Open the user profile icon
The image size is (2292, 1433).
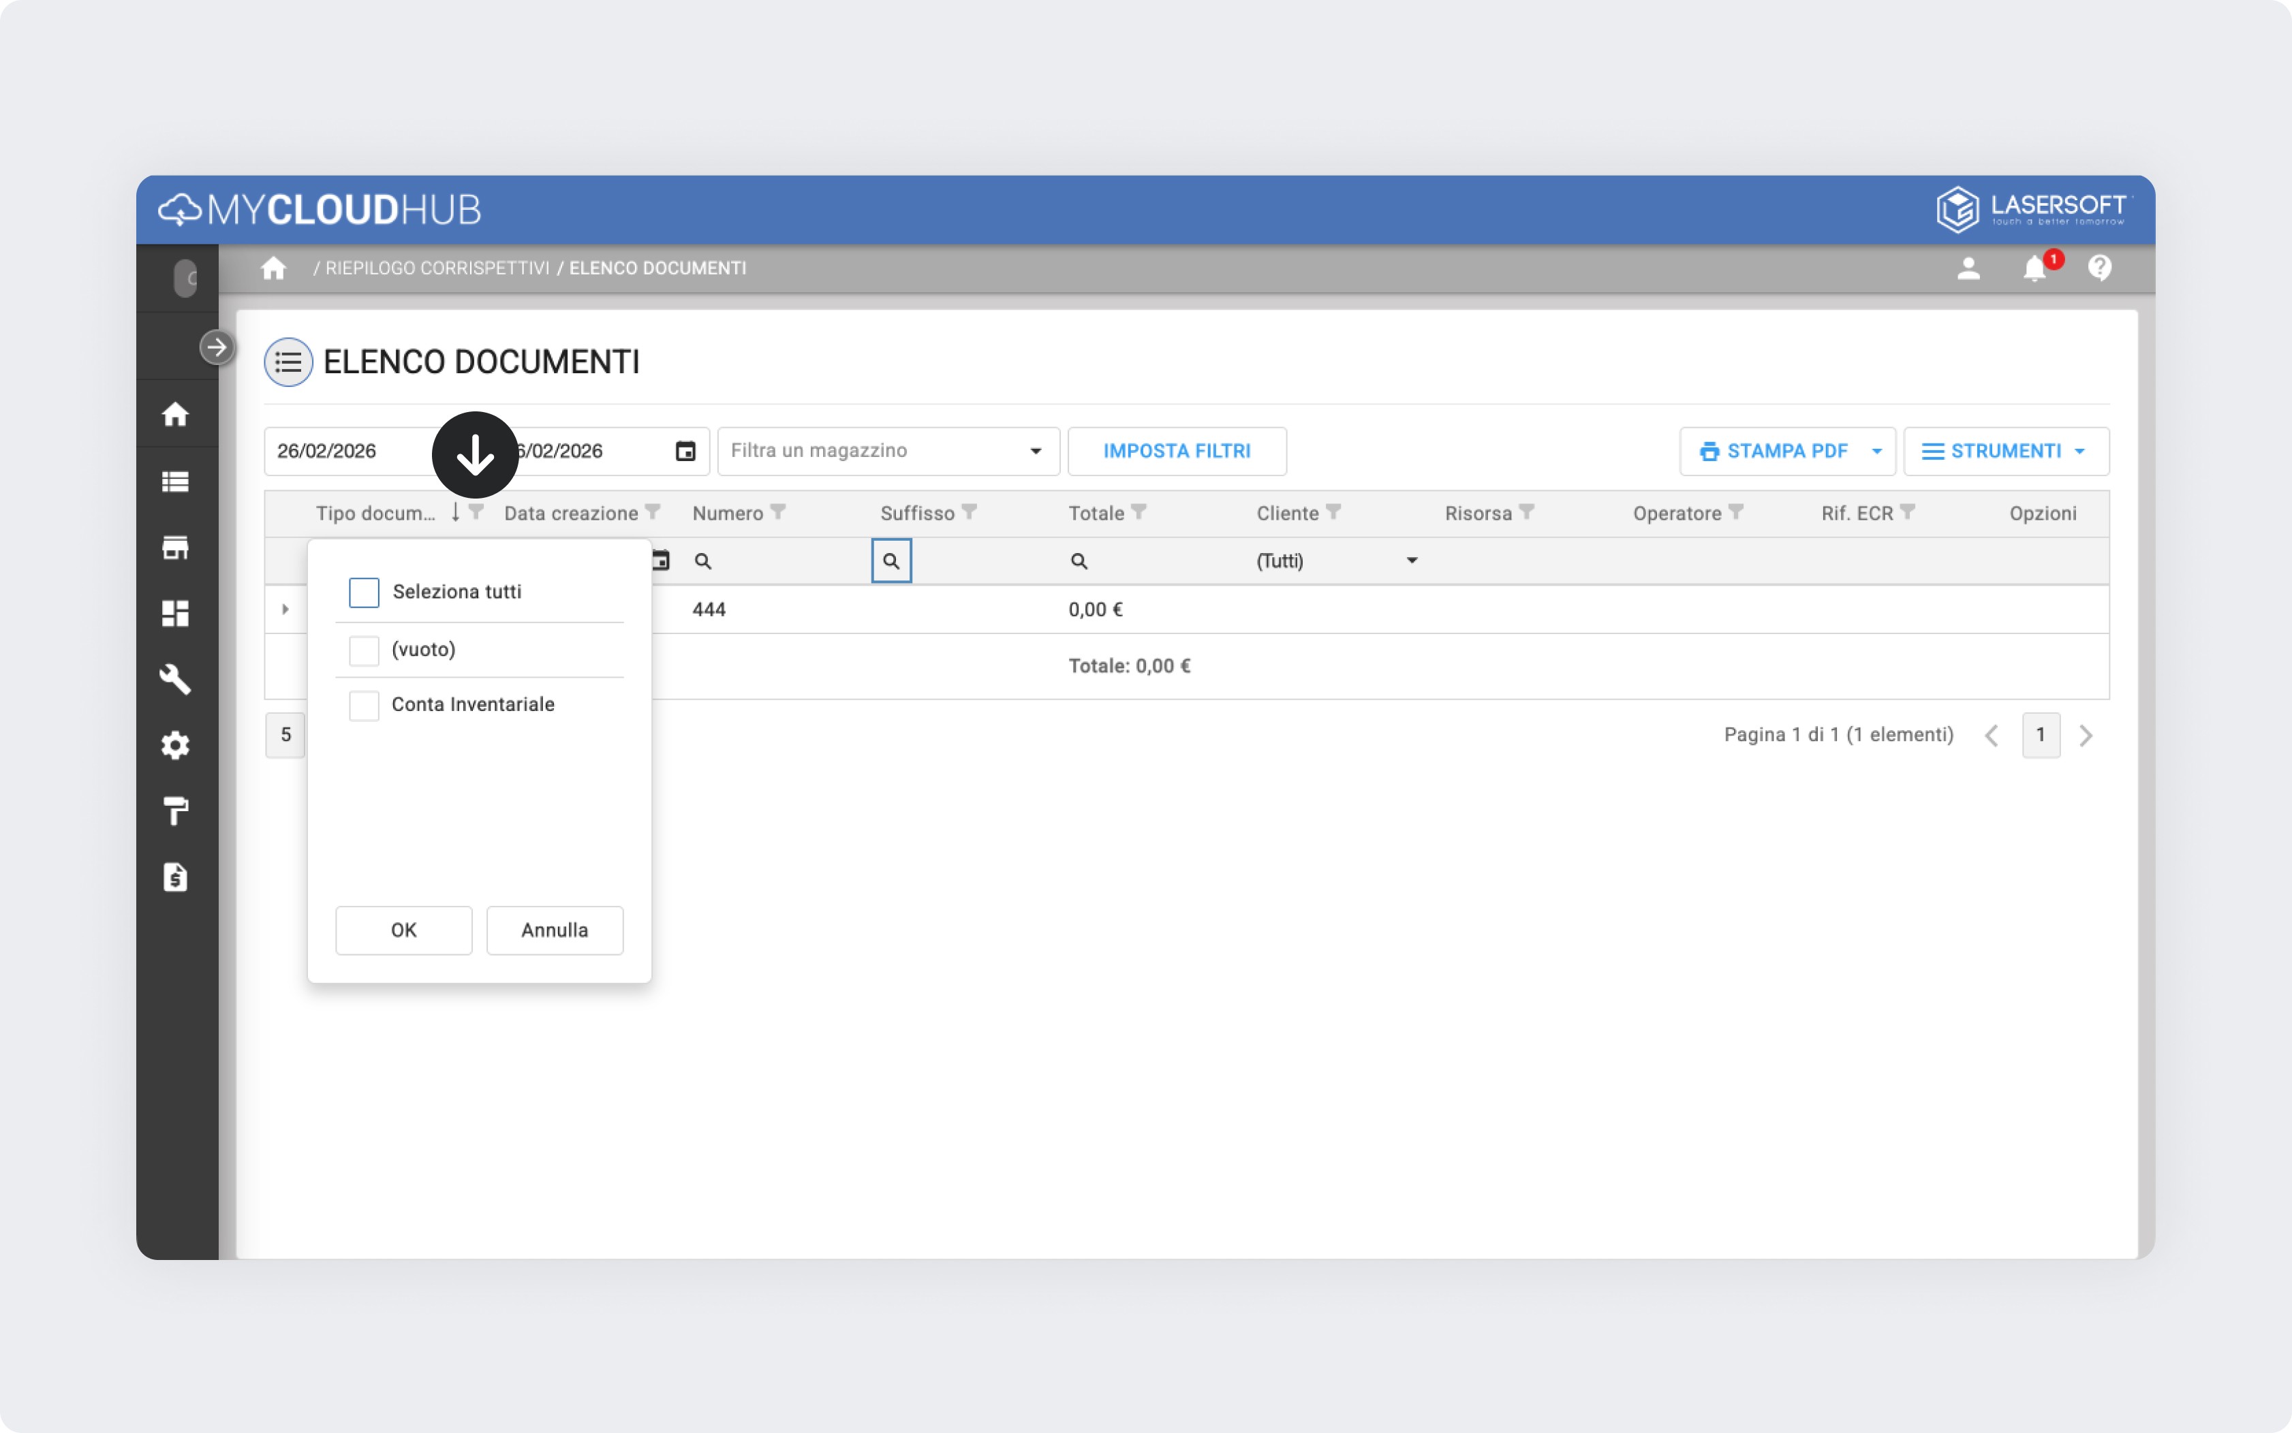click(x=1968, y=269)
